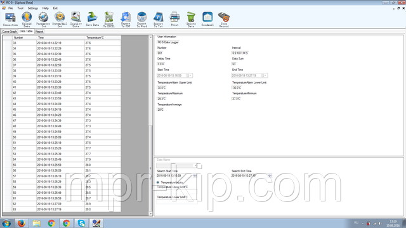Click the Print toolbar icon
Viewport: 406px width, 228px height.
coord(174,19)
